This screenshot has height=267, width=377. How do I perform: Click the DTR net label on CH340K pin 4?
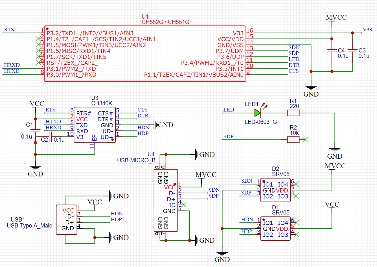point(143,115)
